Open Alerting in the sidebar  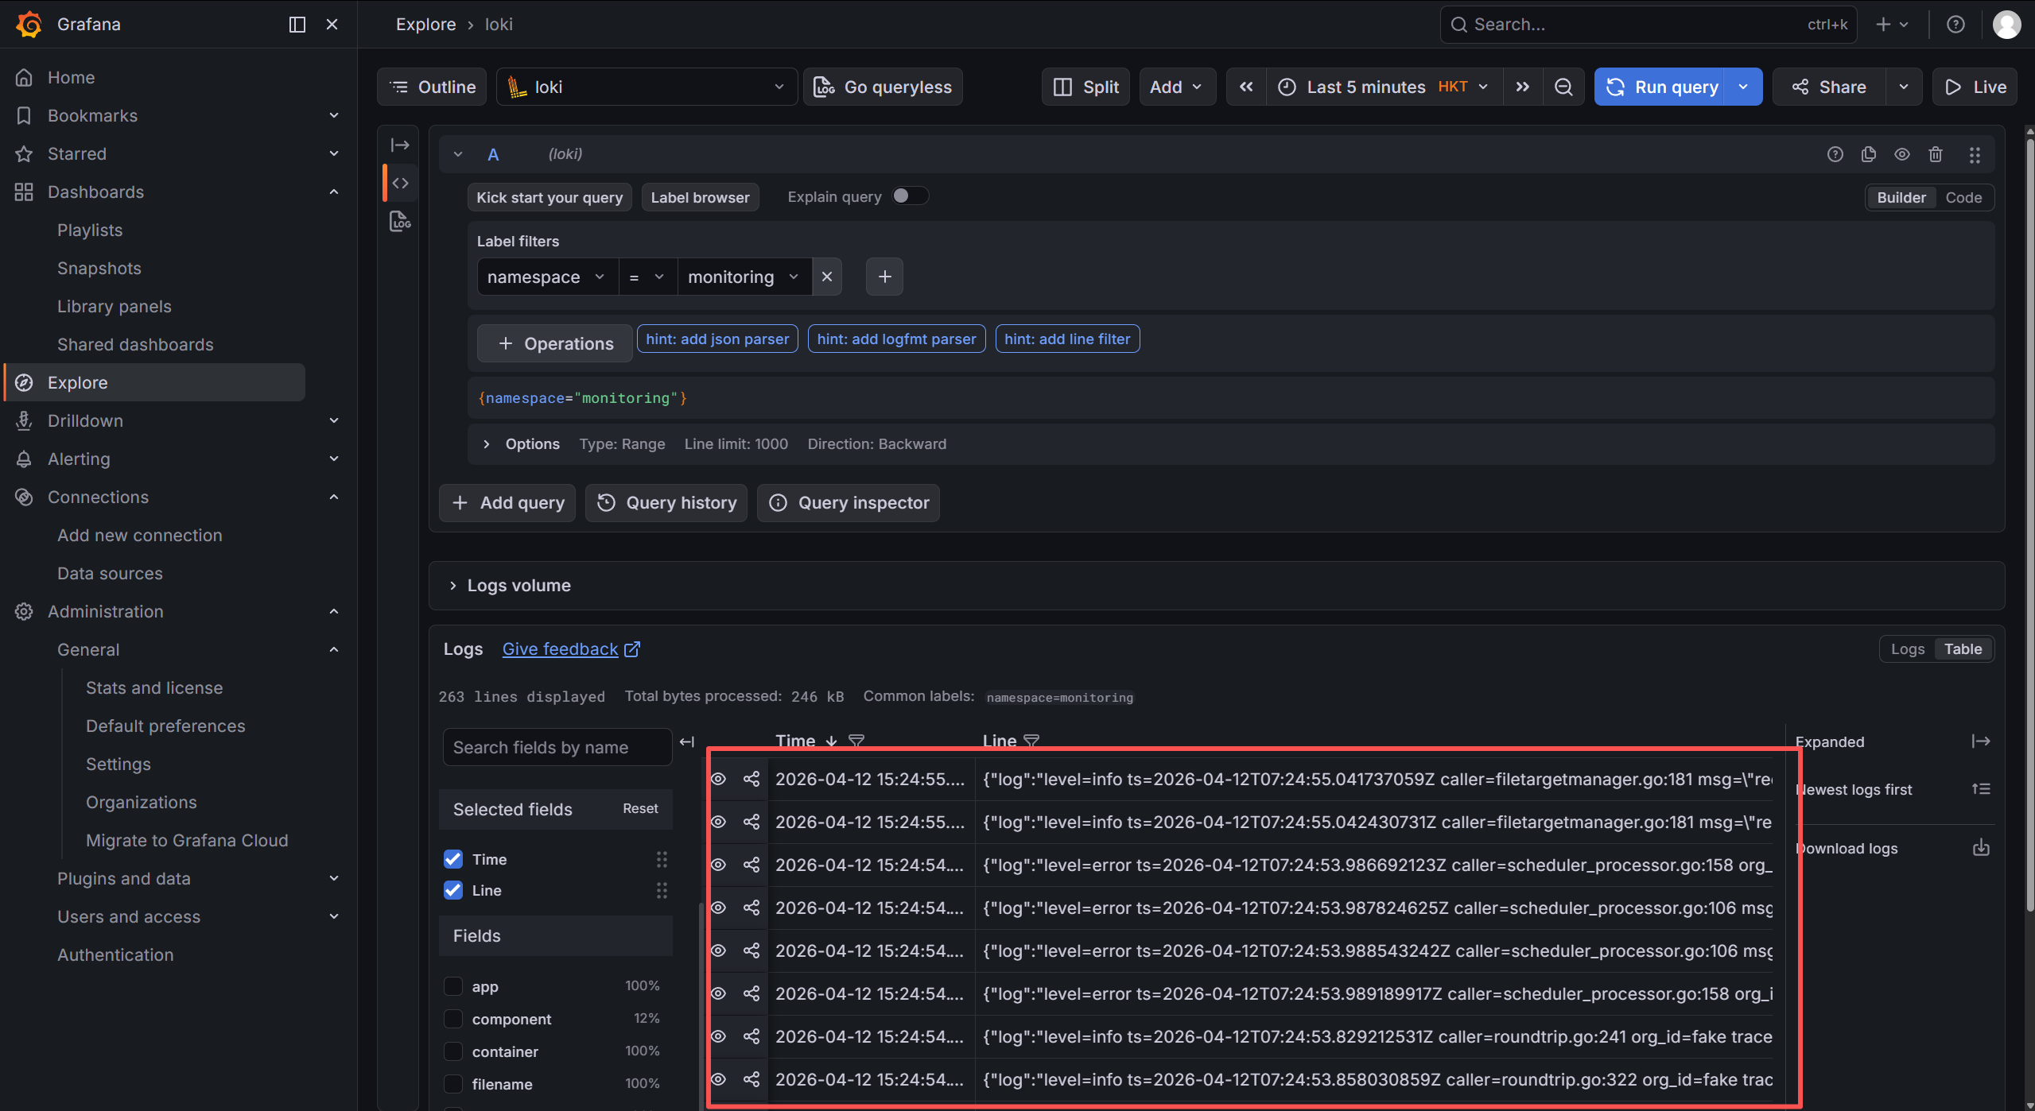(x=79, y=459)
